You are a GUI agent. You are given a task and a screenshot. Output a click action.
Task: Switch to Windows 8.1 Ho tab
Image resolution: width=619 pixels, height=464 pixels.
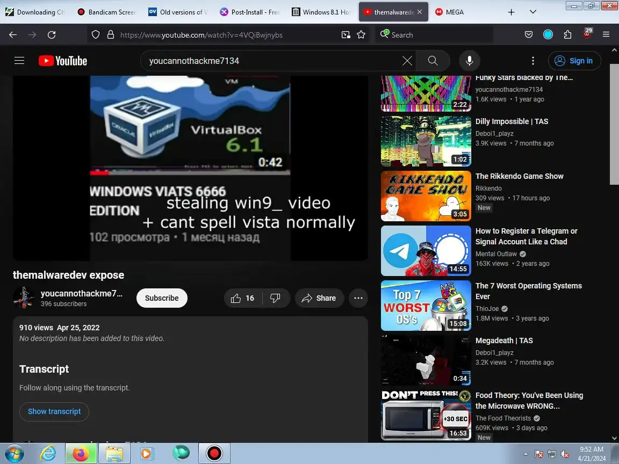pos(321,12)
